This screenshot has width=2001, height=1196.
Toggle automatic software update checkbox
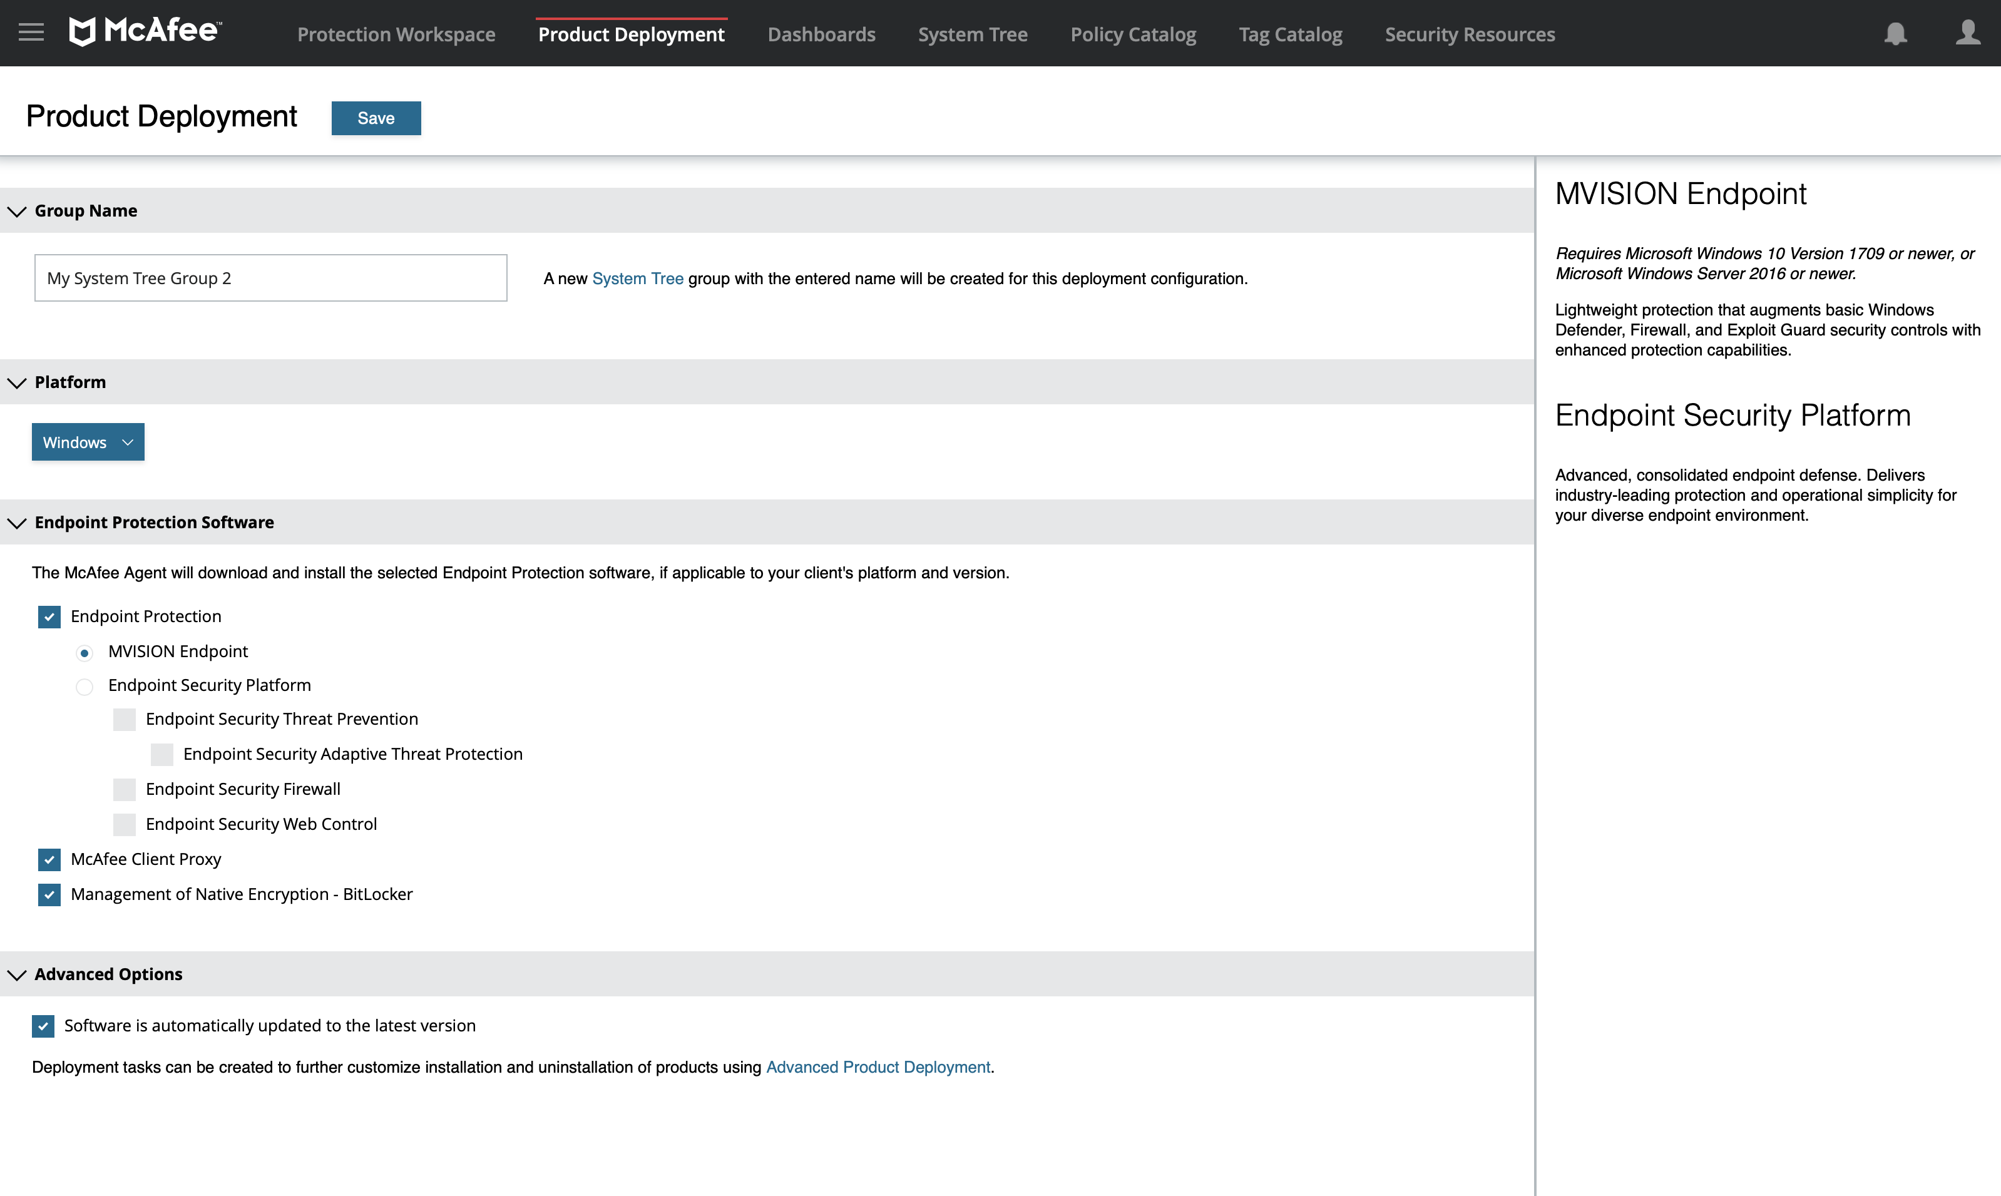click(44, 1026)
